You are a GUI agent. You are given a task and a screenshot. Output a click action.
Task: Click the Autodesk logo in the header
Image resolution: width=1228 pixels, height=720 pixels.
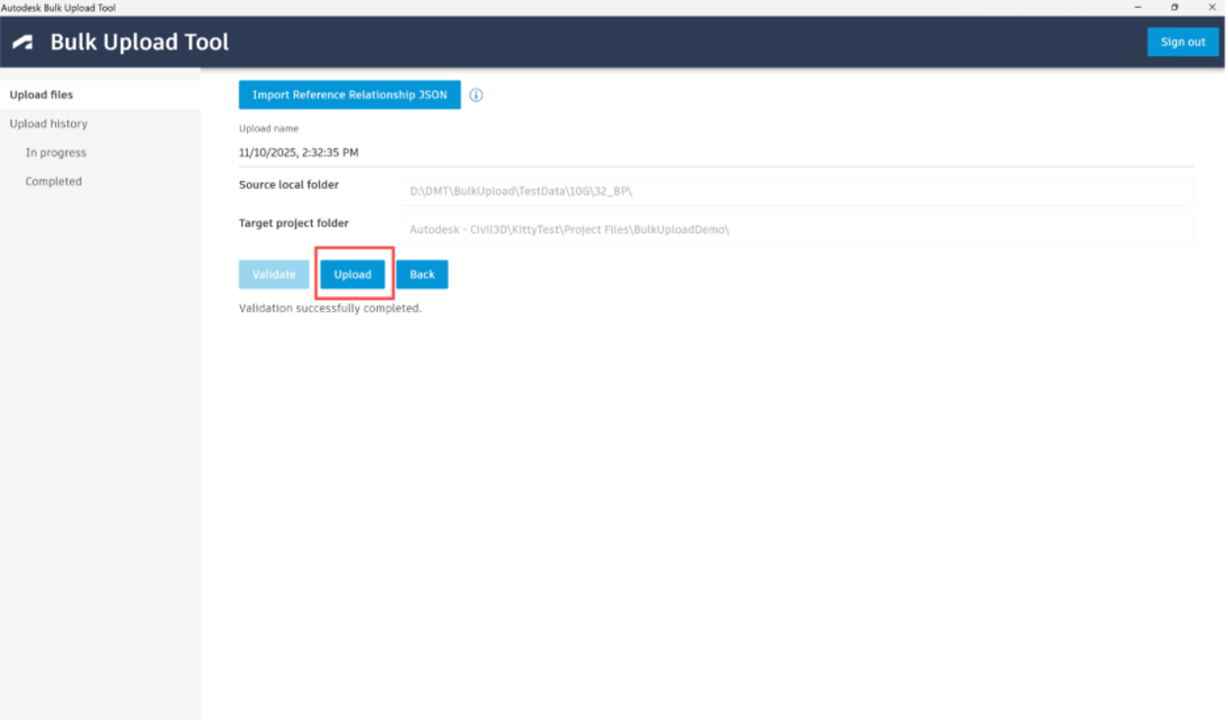(22, 41)
